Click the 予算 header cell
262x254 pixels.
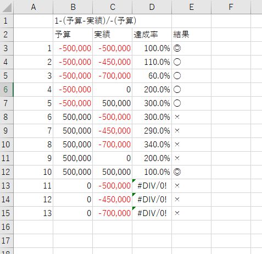point(73,35)
